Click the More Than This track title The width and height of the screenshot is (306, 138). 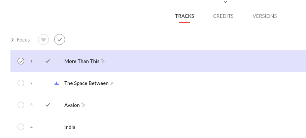(x=82, y=61)
